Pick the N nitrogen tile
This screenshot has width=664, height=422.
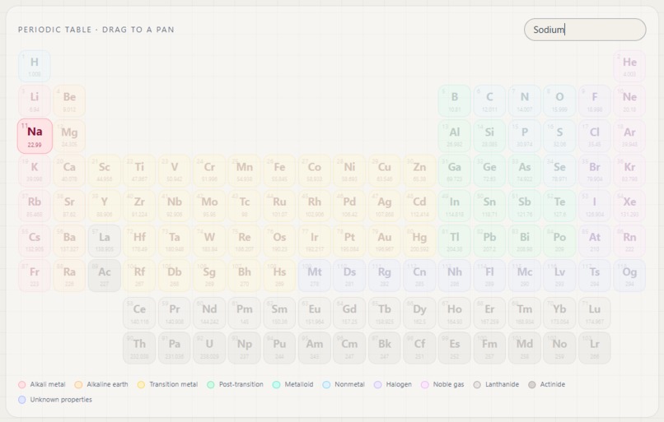coord(525,101)
